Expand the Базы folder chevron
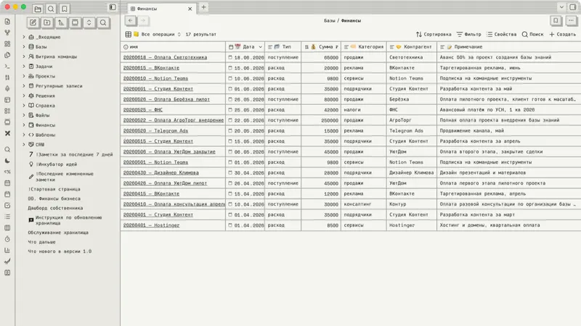The height and width of the screenshot is (326, 581). [24, 46]
